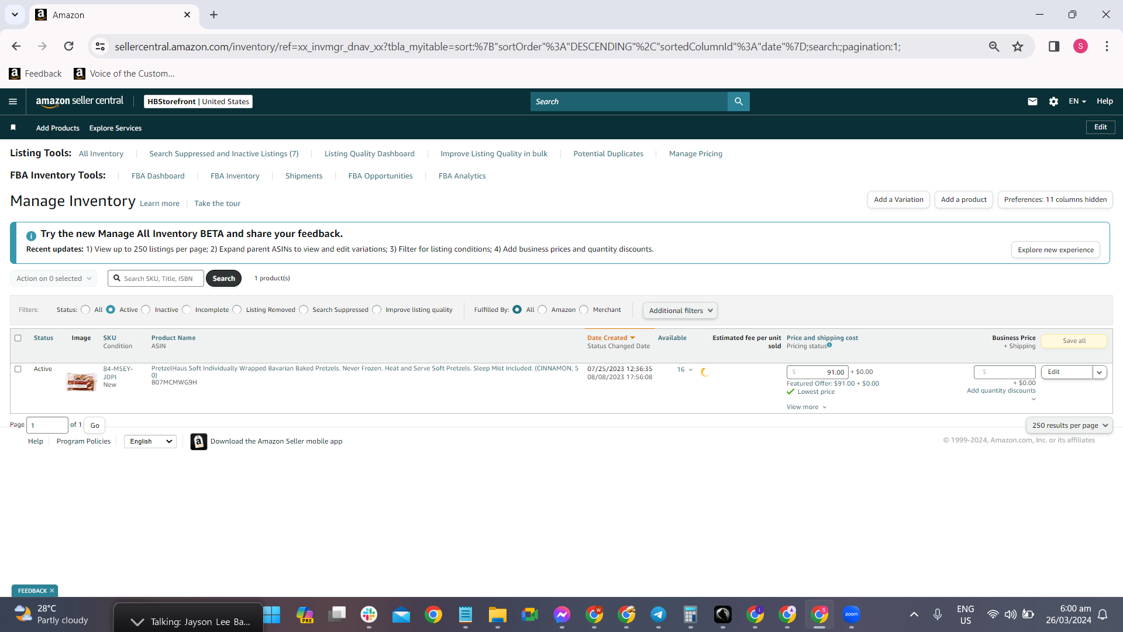Open Manage Pricing
Image resolution: width=1123 pixels, height=632 pixels.
point(696,154)
